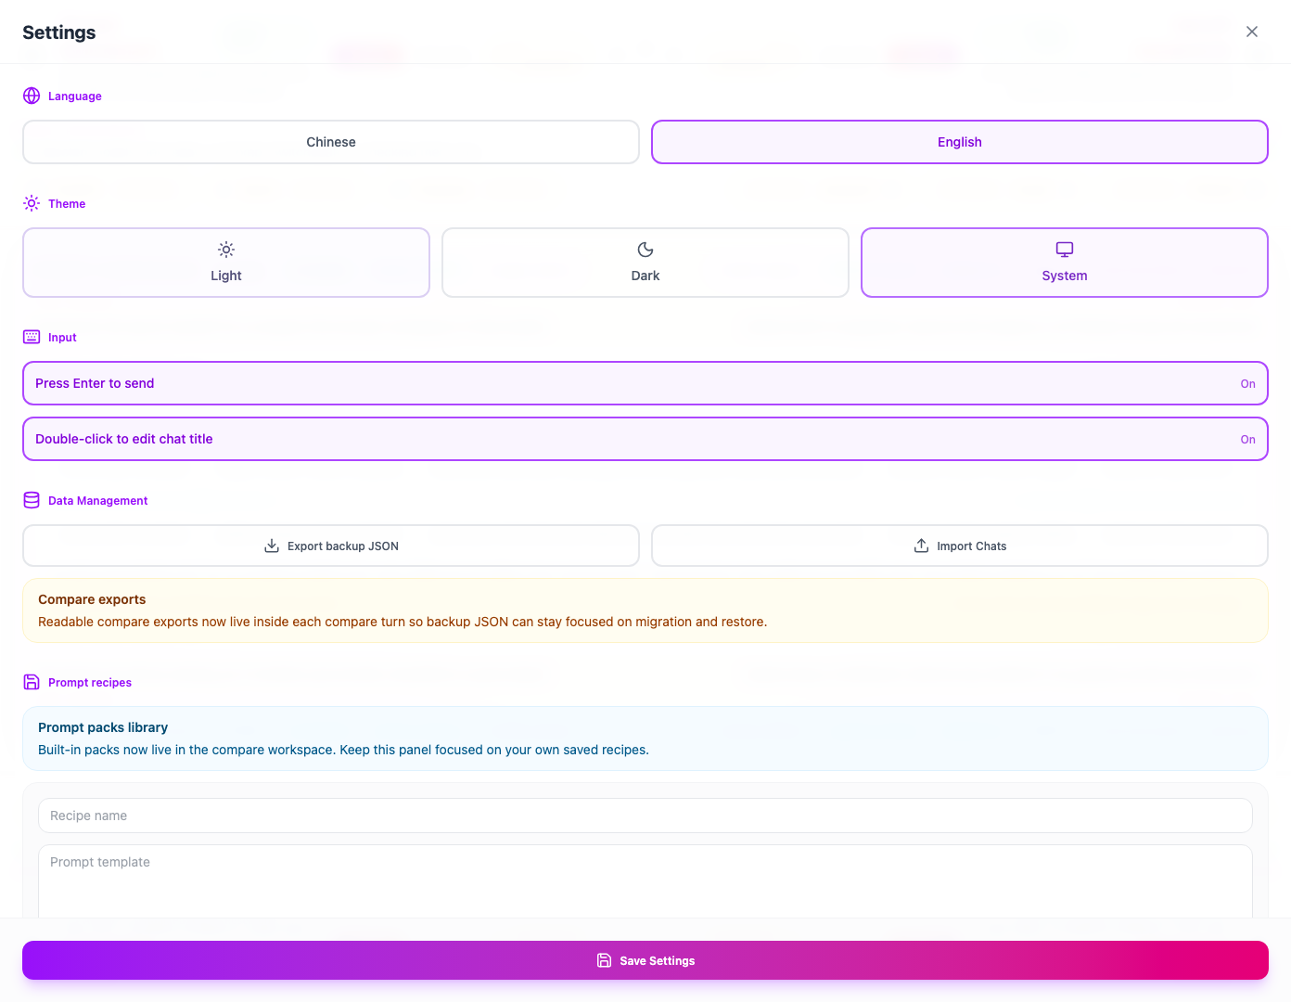Click the floppy icon beside Prompt recipes

coord(32,682)
